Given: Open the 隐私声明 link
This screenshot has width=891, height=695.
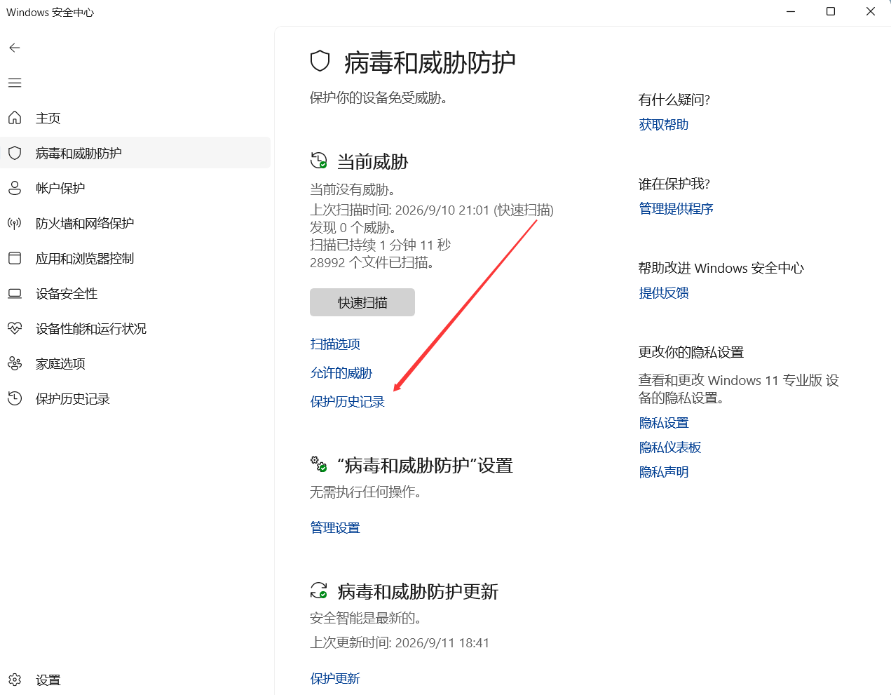Looking at the screenshot, I should click(x=664, y=471).
